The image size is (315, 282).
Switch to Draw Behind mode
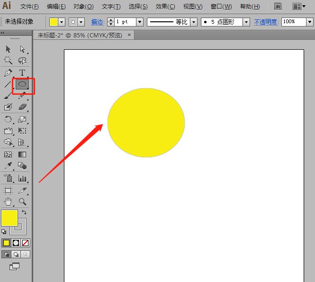coord(16,255)
